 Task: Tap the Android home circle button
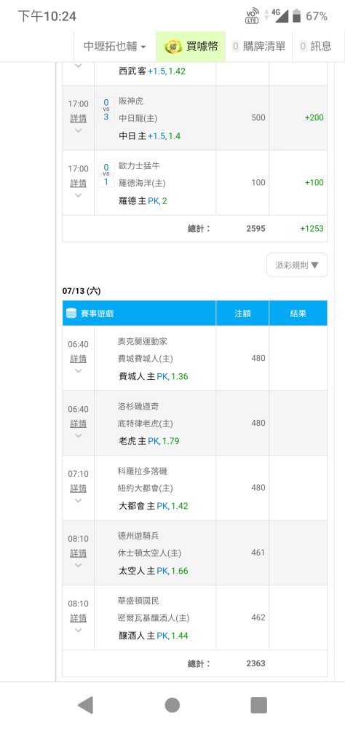coord(172,705)
